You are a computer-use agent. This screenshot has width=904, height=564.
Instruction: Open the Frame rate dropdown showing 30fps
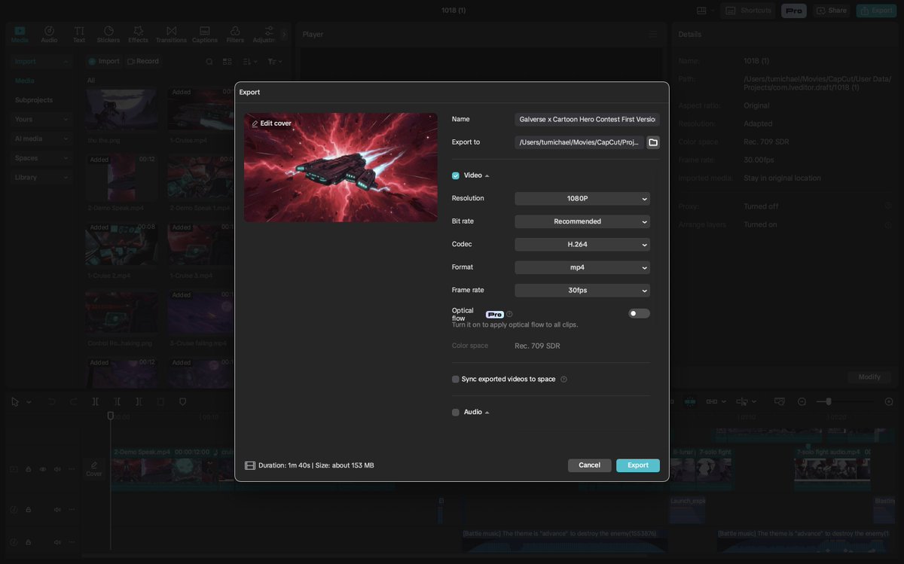point(582,291)
